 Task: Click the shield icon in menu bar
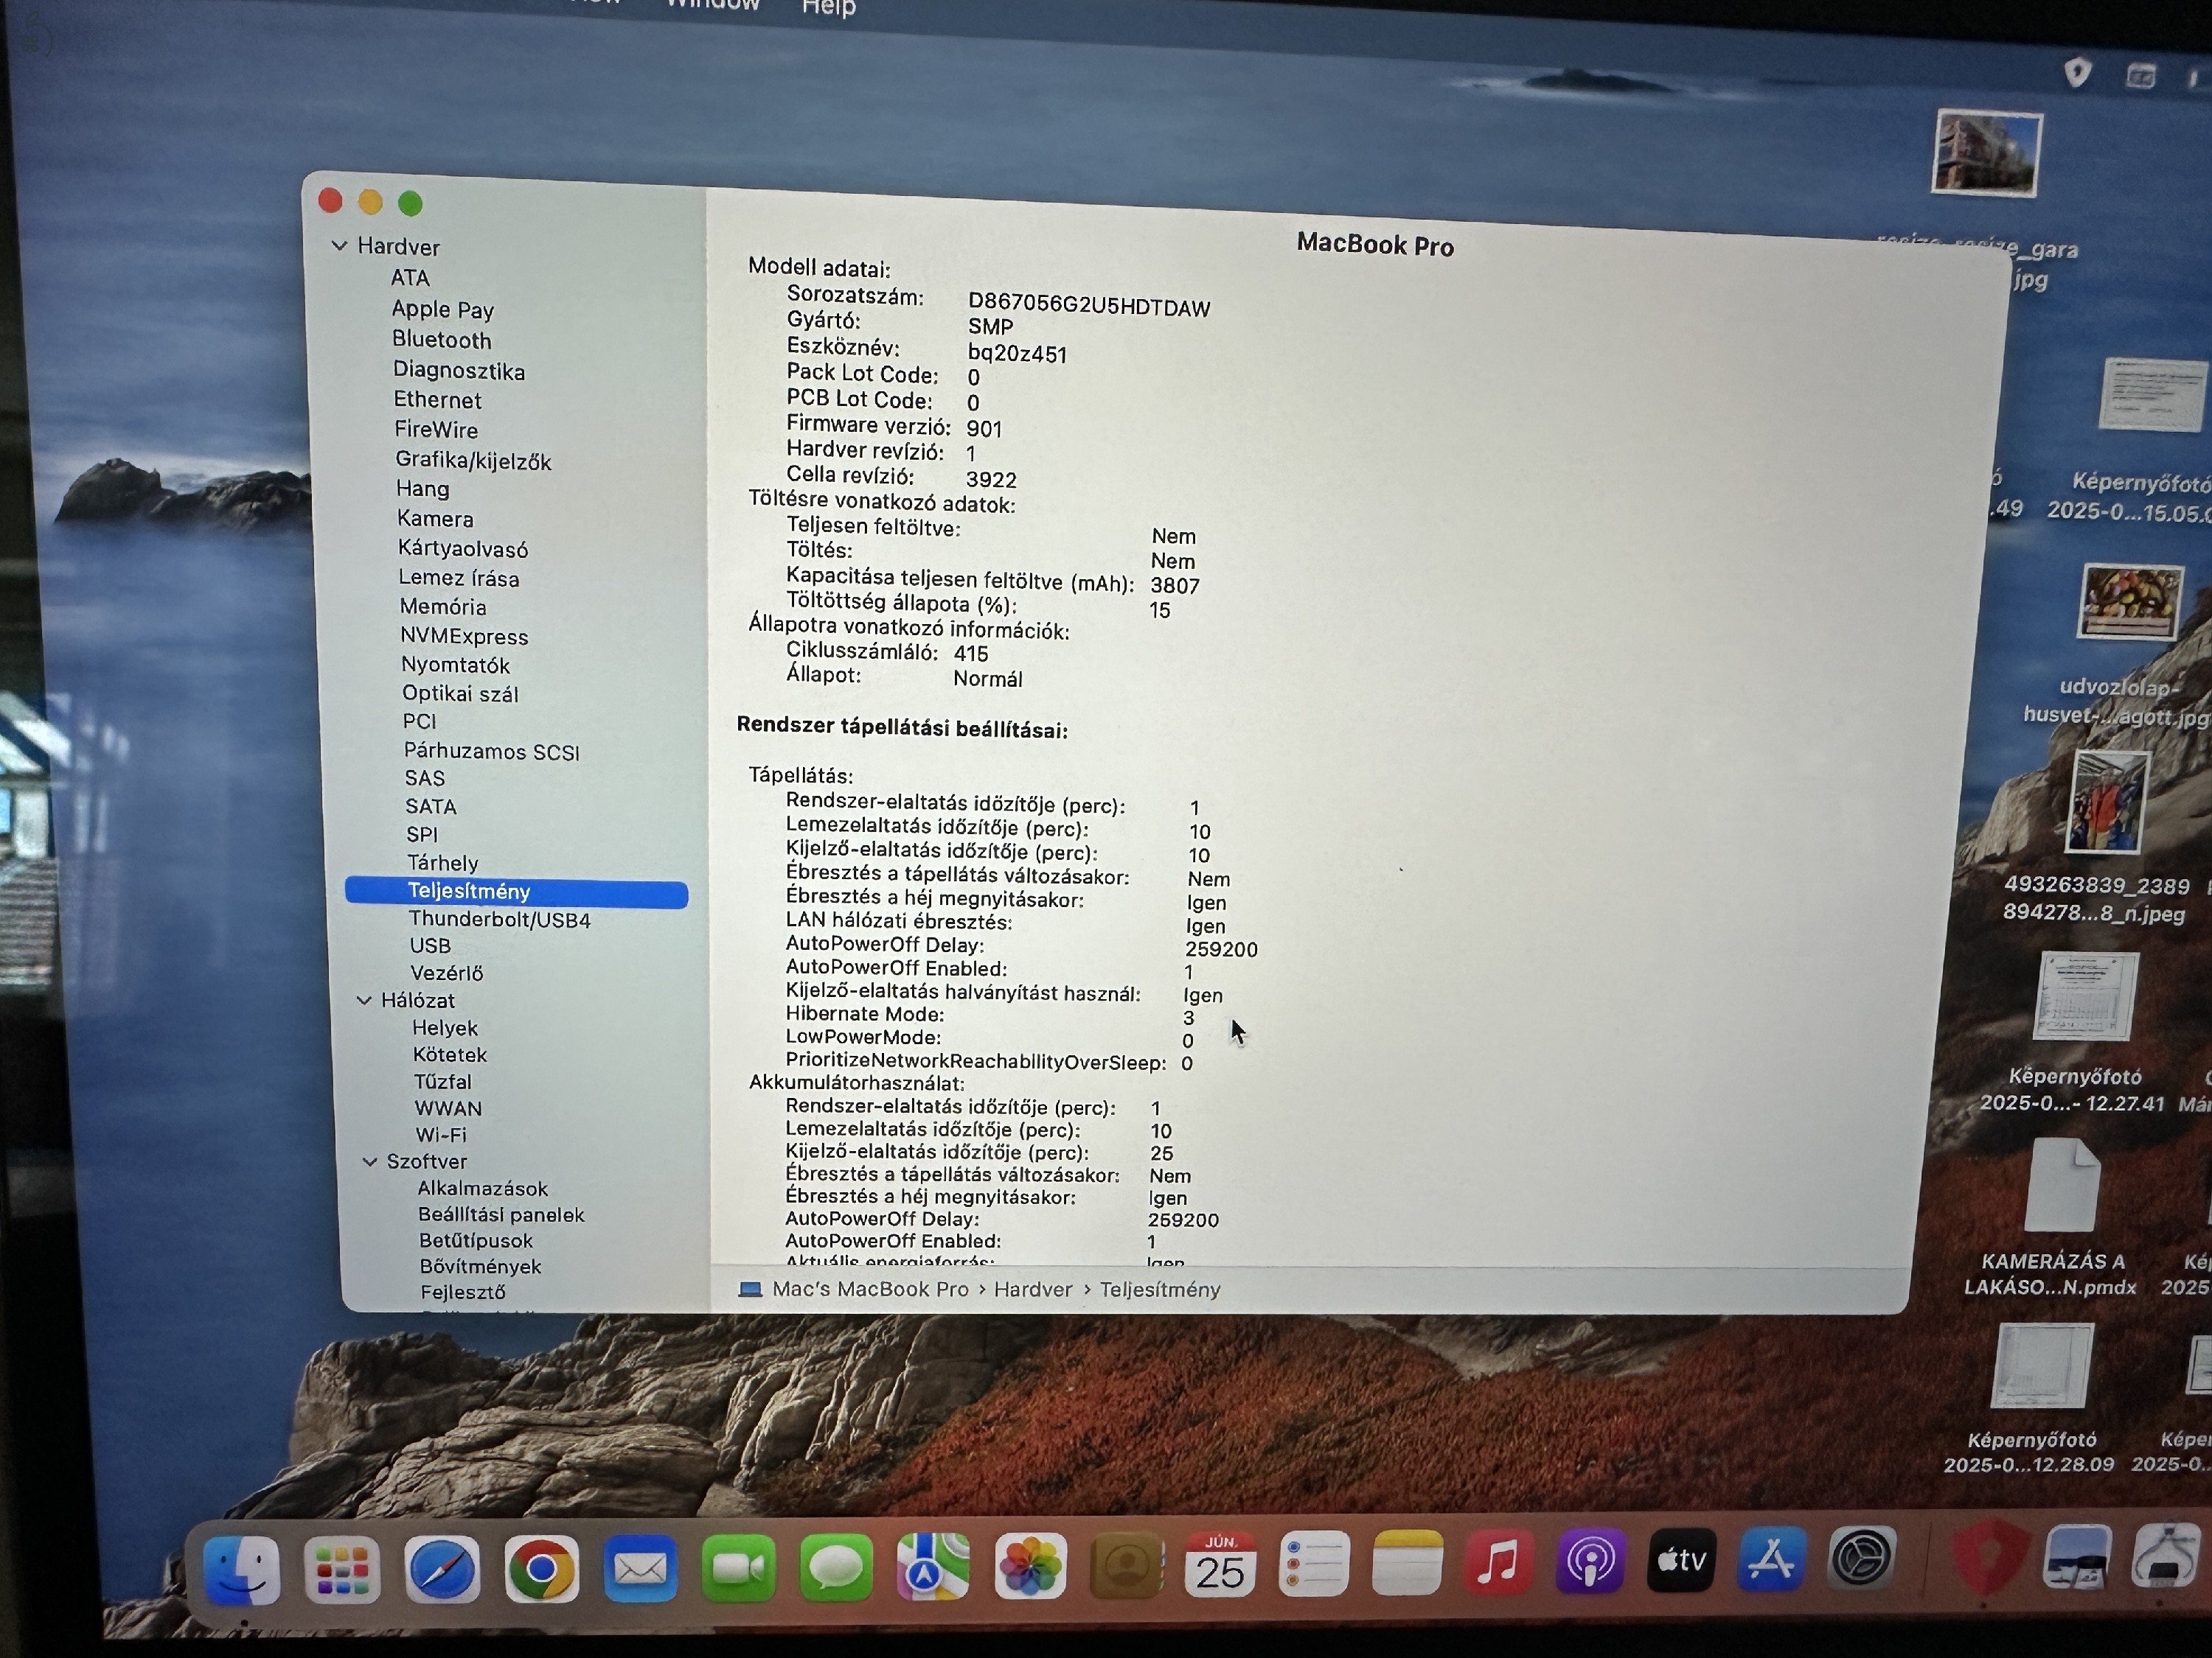point(2077,72)
